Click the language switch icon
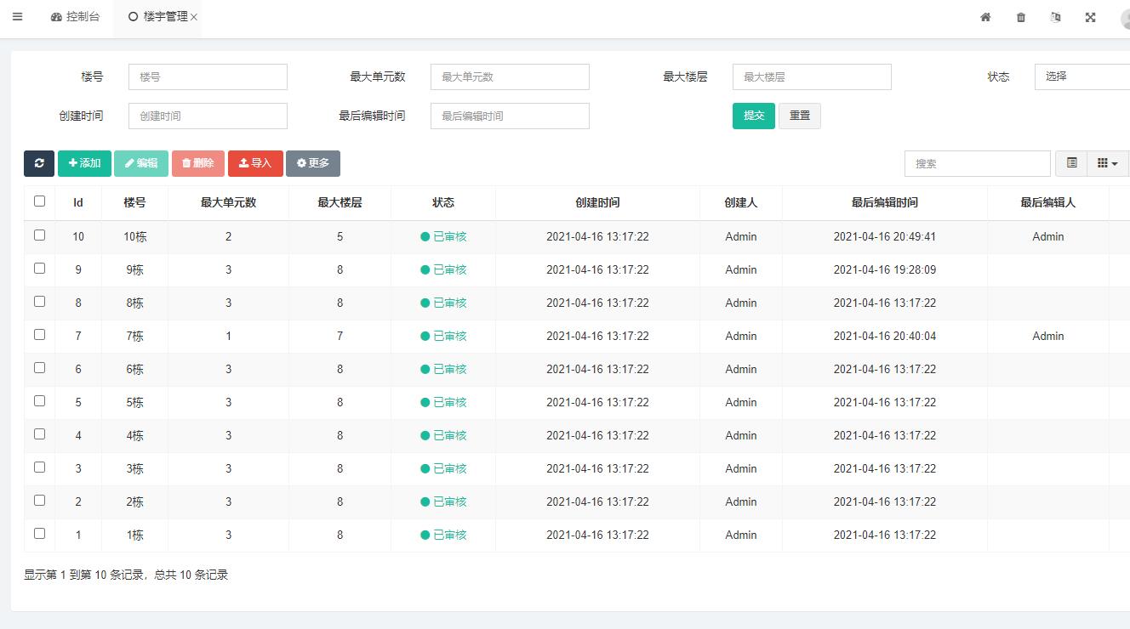The image size is (1130, 629). [1056, 17]
